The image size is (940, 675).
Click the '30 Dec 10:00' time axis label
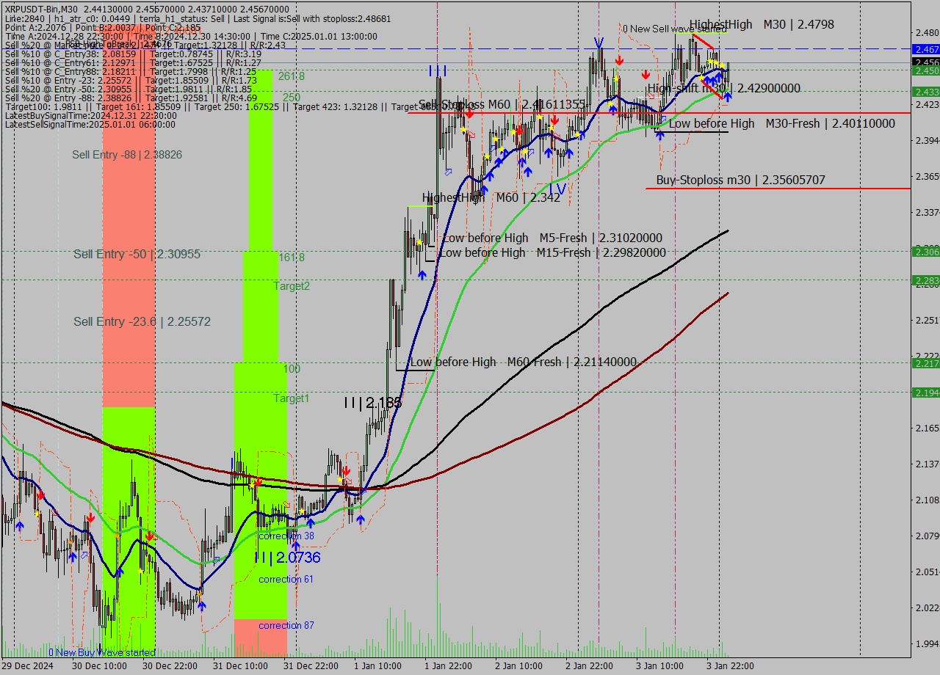(99, 666)
